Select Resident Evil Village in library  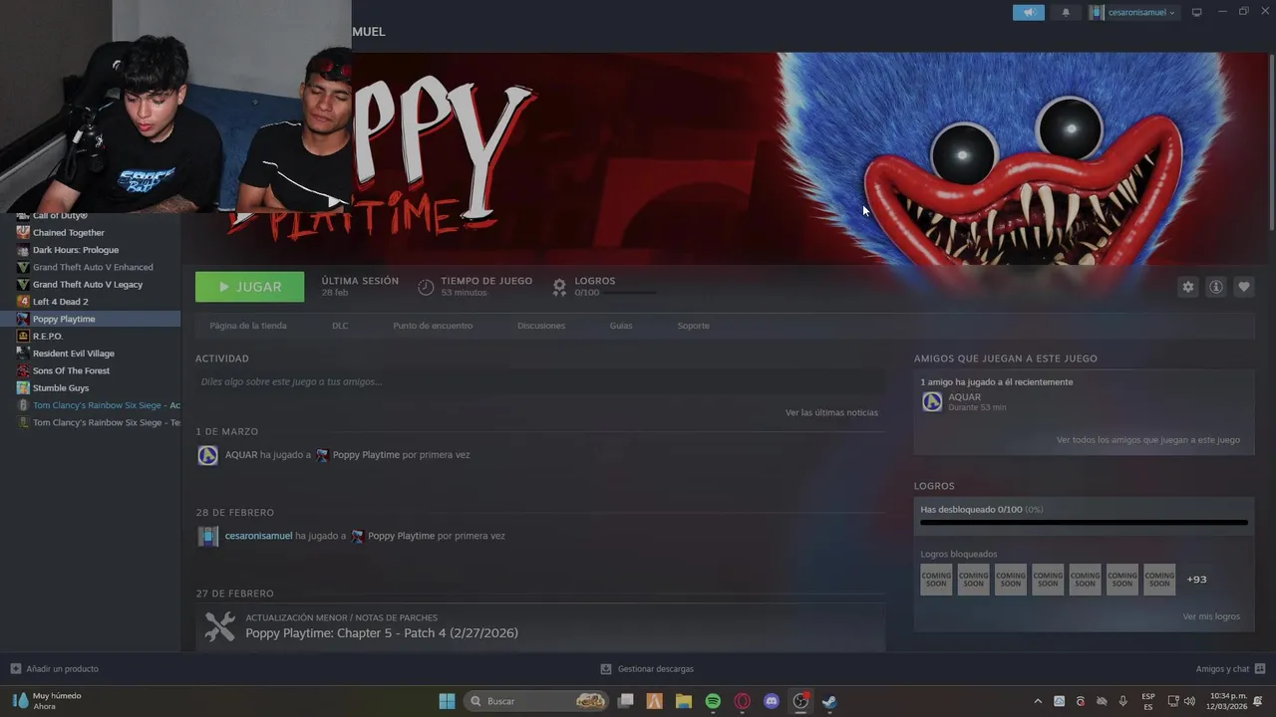pos(74,354)
